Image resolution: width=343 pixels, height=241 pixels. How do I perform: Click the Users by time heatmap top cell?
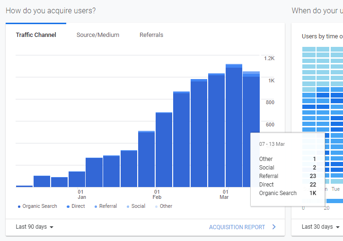[308, 49]
